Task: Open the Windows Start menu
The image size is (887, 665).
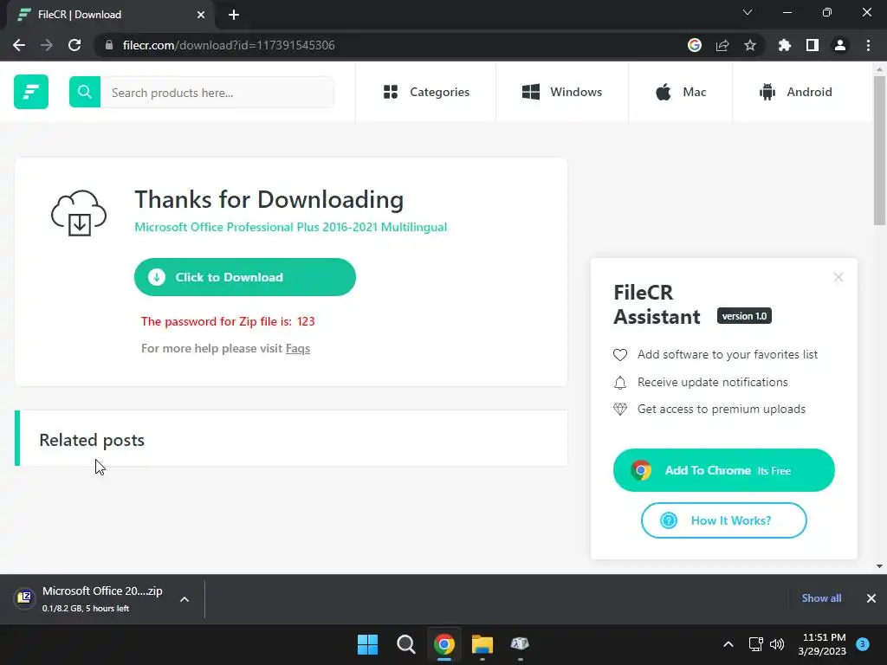Action: 367,644
